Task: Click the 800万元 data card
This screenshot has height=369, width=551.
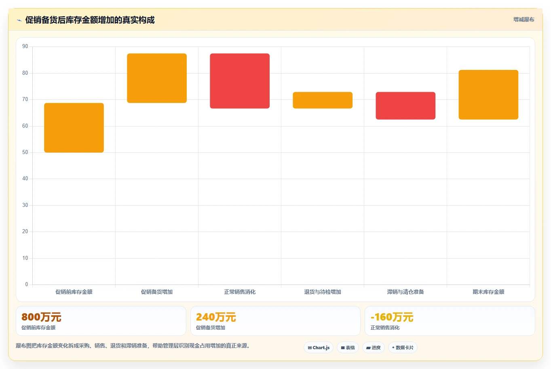Action: (x=101, y=321)
